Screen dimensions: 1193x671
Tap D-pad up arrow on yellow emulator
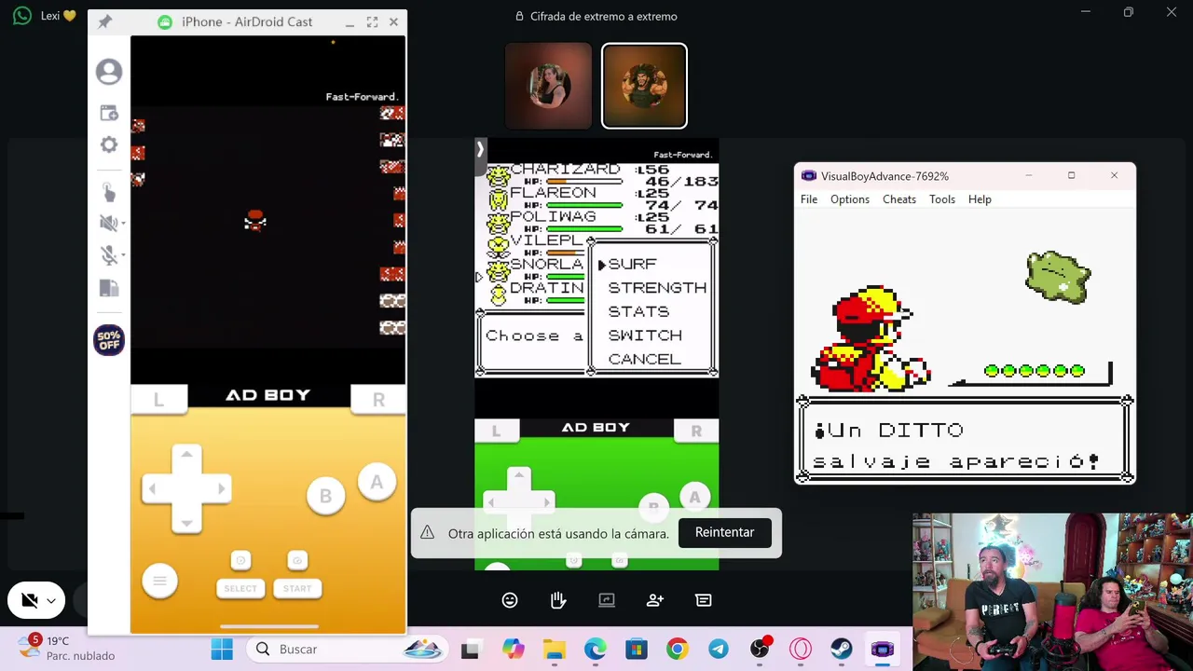click(186, 455)
